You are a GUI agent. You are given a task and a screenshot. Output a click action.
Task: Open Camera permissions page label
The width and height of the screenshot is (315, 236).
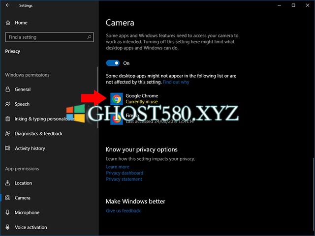click(23, 198)
